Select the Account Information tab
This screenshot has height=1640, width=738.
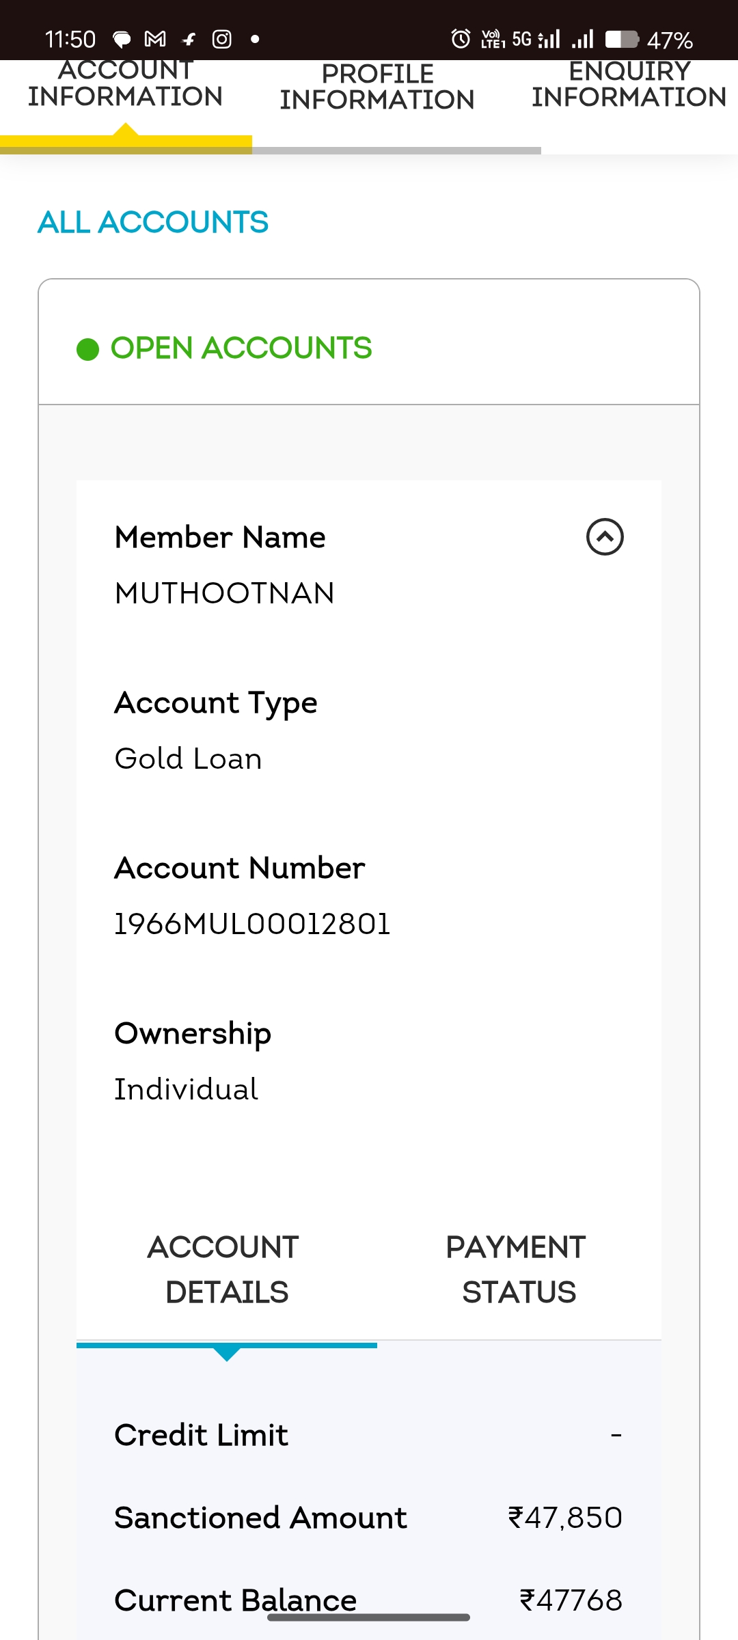(126, 85)
